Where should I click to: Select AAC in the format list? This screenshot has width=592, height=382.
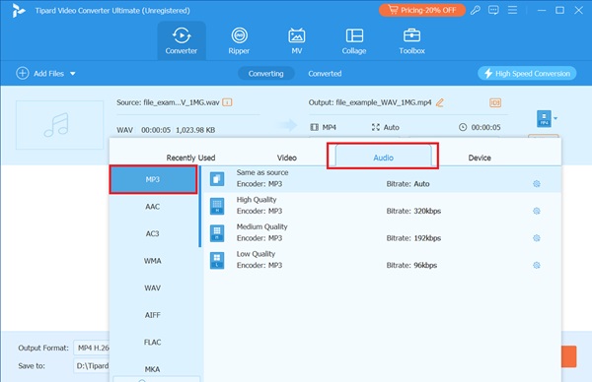point(153,207)
